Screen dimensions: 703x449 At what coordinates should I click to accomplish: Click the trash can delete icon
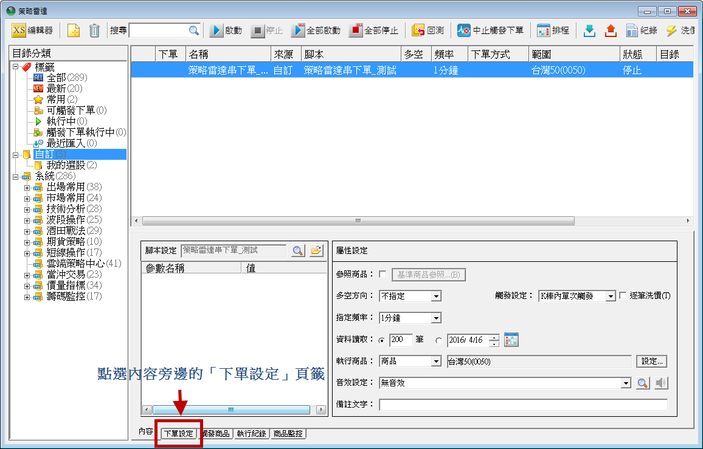(x=94, y=30)
